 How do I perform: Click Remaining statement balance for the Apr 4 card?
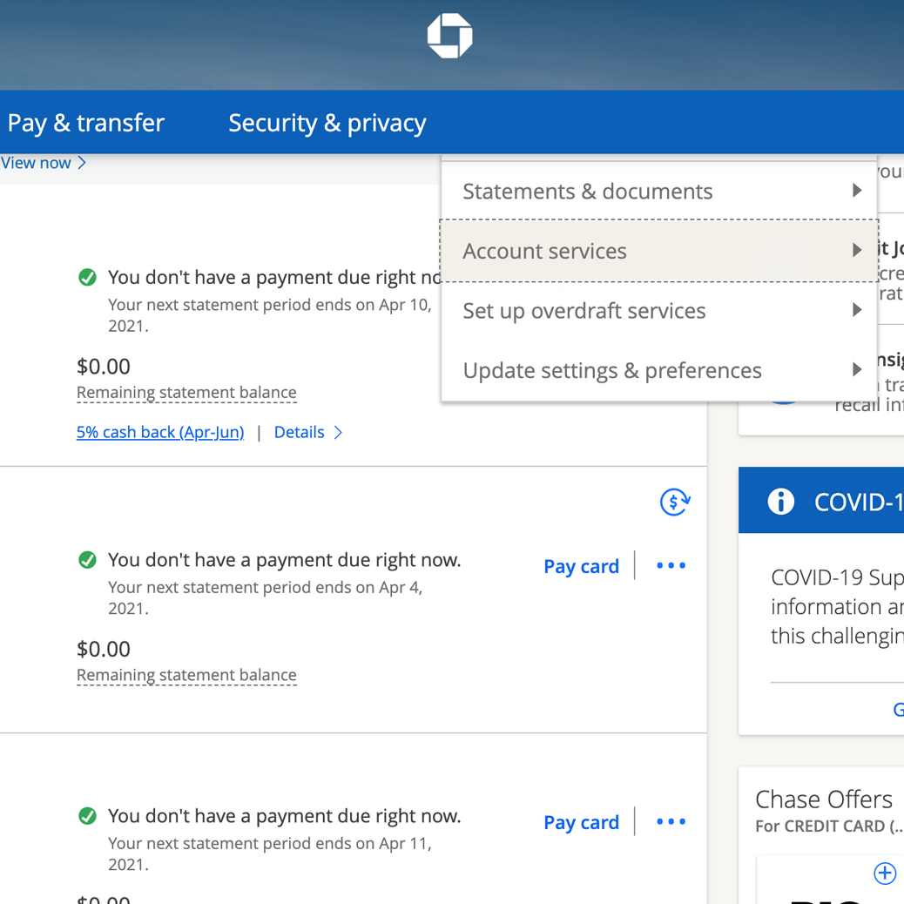click(186, 675)
